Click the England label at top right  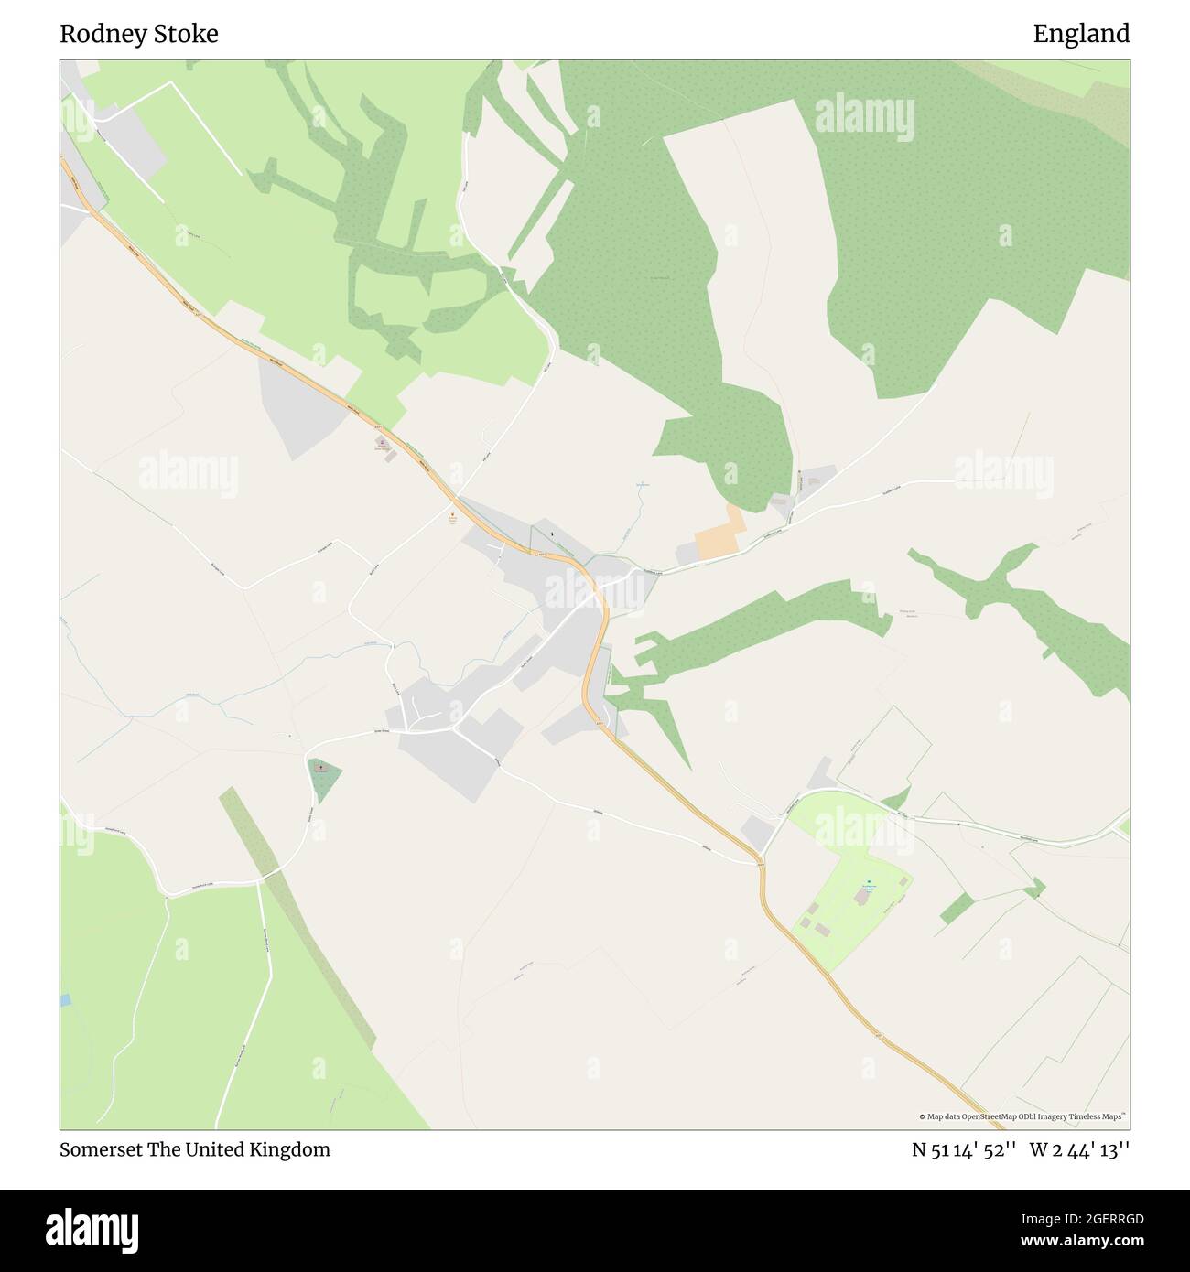(1081, 34)
